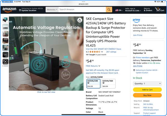Open the Electronics search category dropdown
Viewport: 167px width, 116px height.
[x=52, y=9]
